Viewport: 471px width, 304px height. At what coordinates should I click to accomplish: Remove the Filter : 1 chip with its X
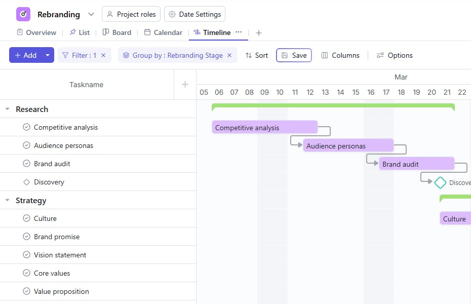tap(103, 55)
